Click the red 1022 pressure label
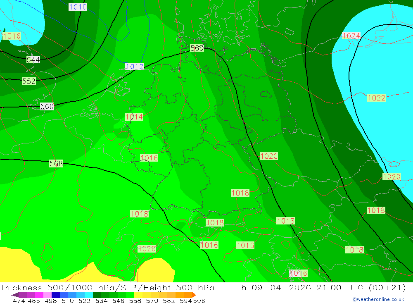413x303 pixels. tap(376, 98)
